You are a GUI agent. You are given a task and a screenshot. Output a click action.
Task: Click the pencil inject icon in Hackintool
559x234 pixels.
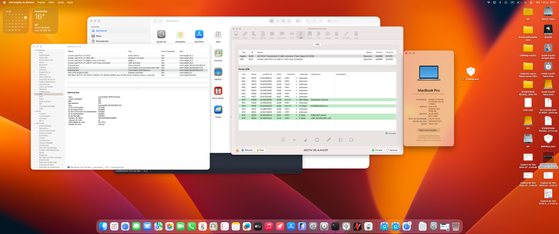point(329,140)
